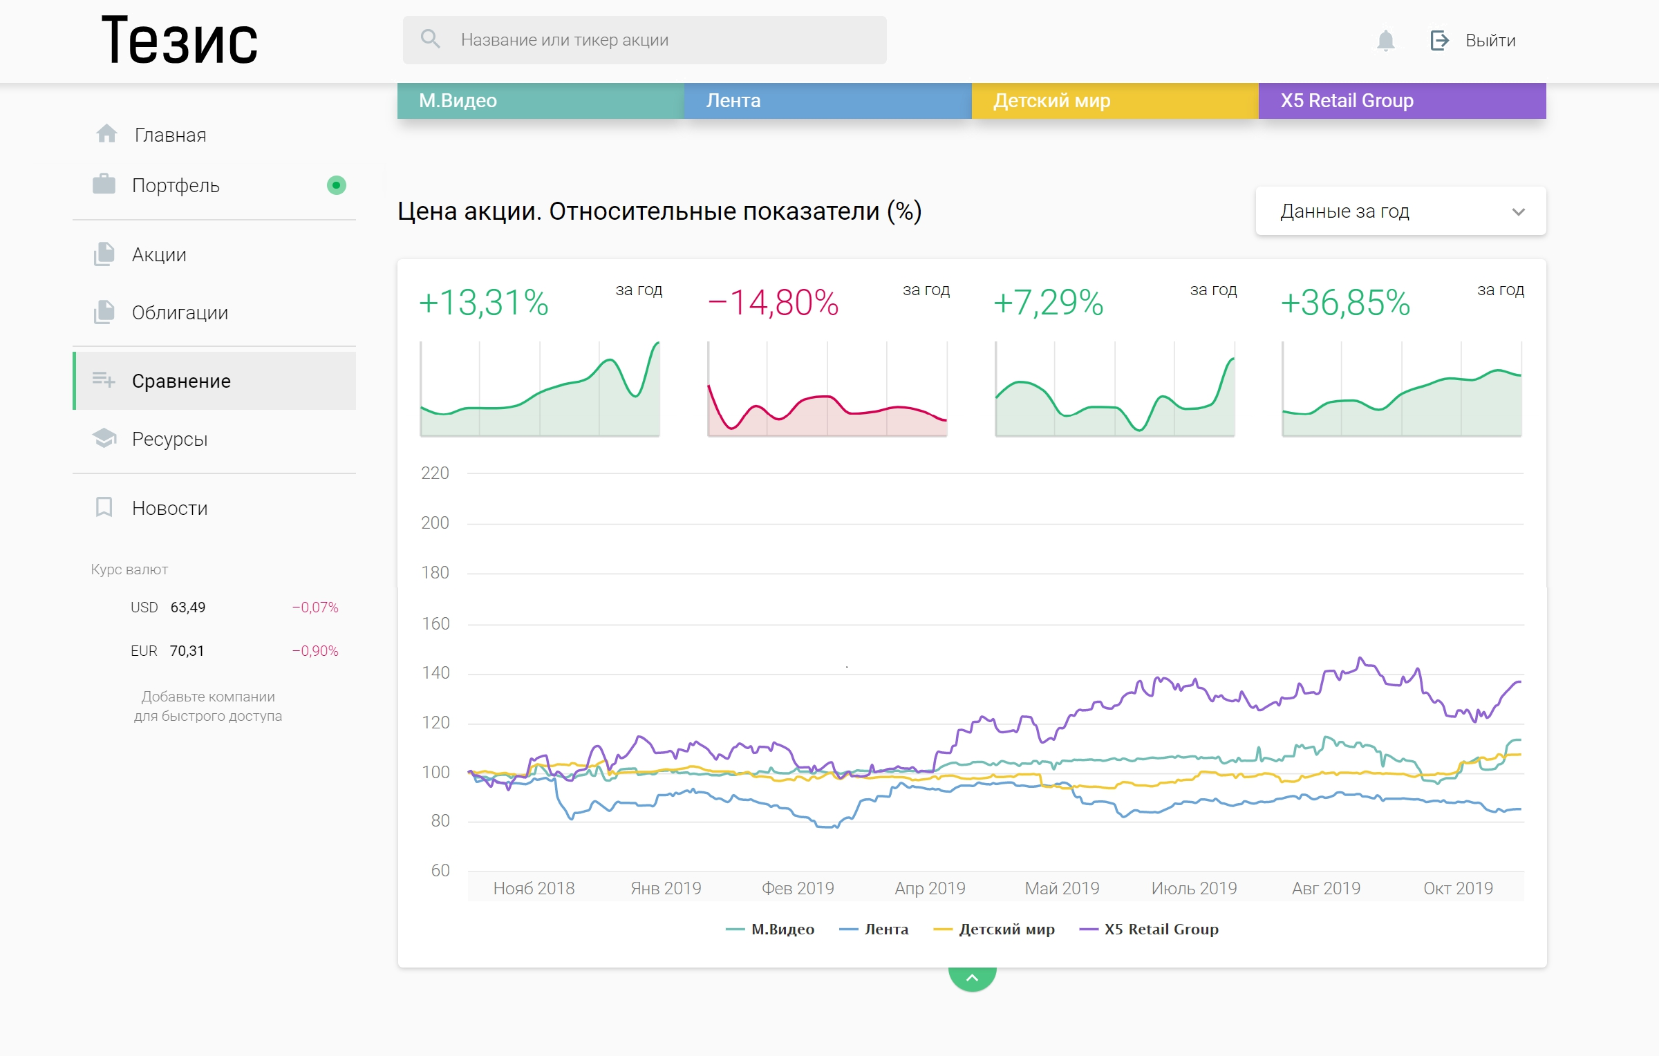Toggle X5 Retail Group series in the legend

coord(1149,929)
